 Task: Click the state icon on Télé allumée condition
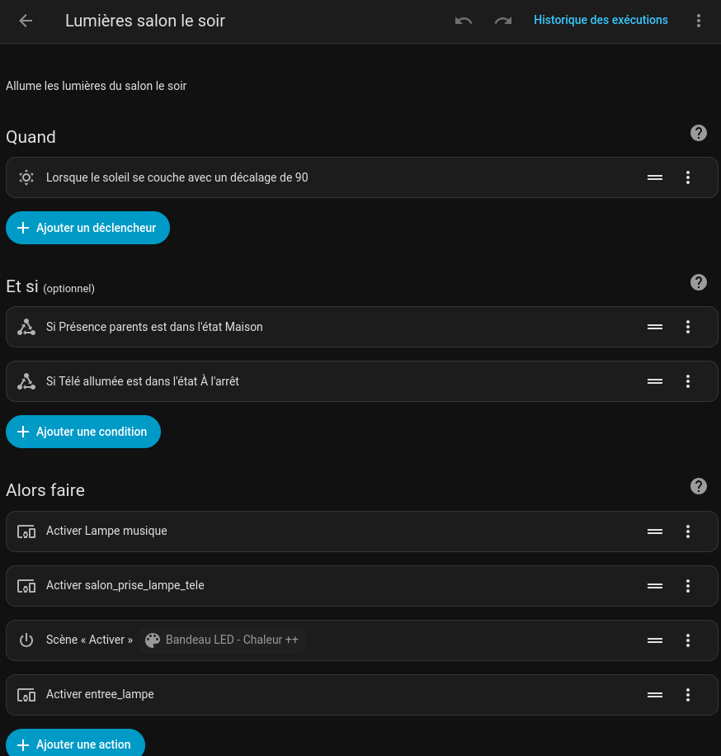[26, 381]
